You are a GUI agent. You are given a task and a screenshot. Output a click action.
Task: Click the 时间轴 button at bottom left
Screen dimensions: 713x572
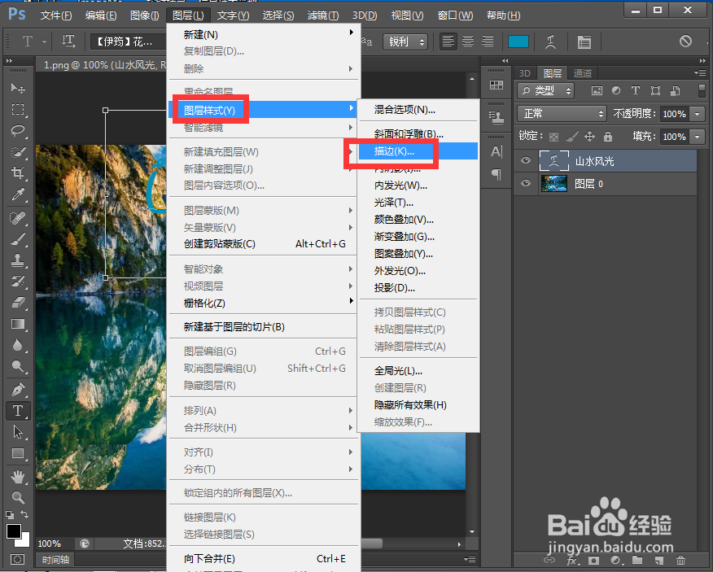click(x=54, y=560)
